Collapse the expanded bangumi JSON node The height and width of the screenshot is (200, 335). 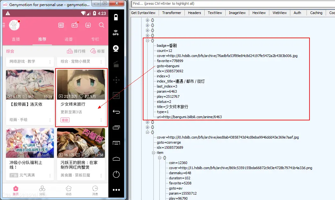tap(147, 40)
